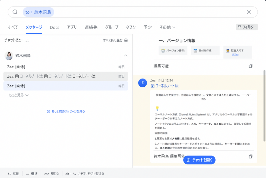Toggle the チャットビュー list icon
This screenshot has width=266, height=178.
27,40
